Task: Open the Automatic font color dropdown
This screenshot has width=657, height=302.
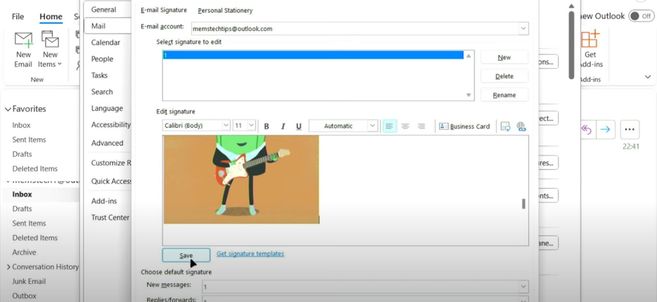Action: coord(372,126)
